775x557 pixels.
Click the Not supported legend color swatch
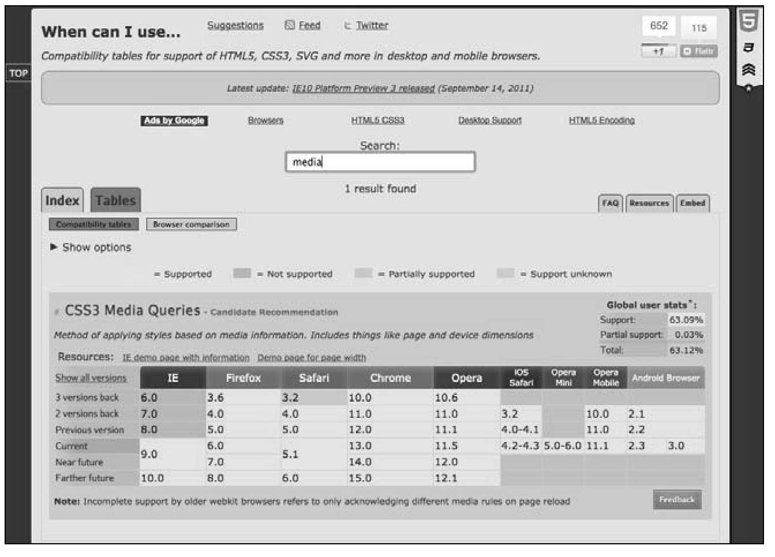242,274
